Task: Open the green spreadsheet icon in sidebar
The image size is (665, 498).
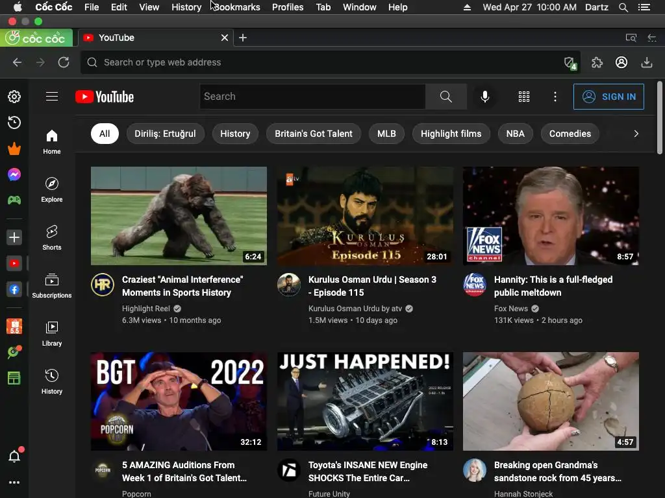Action: (14, 378)
